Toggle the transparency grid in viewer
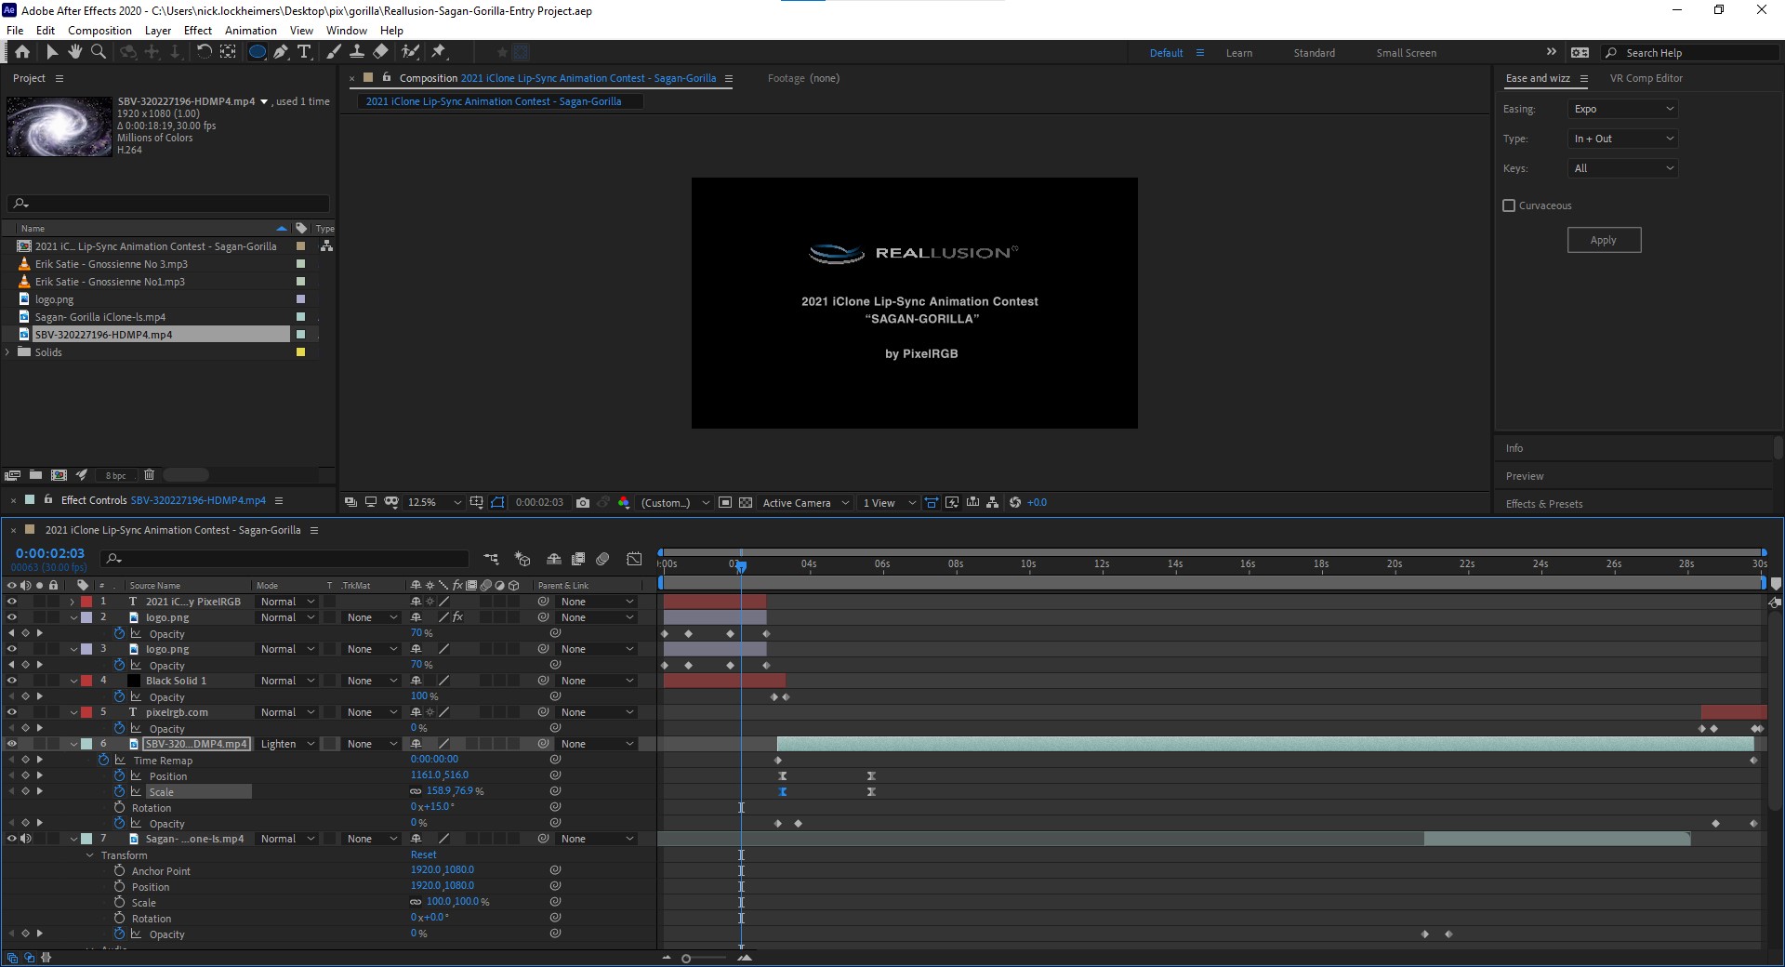Screen dimensions: 1785x967 (x=746, y=503)
